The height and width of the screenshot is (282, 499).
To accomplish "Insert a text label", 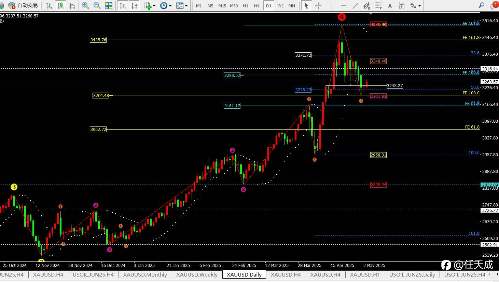I will [x=402, y=5].
